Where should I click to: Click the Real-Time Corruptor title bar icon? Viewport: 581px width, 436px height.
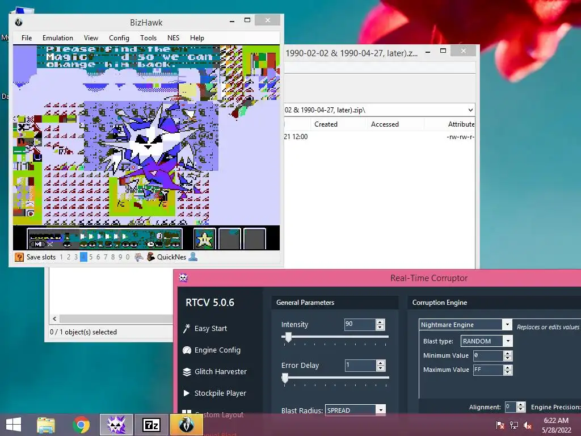183,277
